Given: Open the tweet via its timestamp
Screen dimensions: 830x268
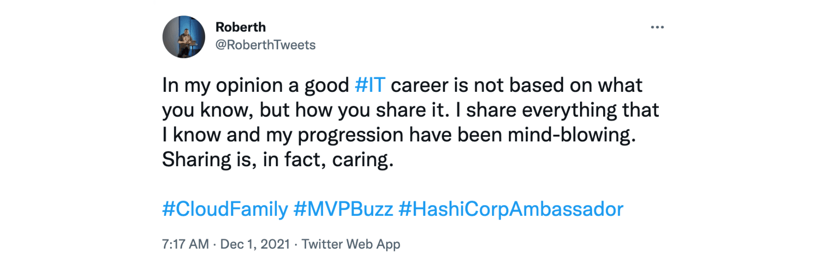Looking at the screenshot, I should [184, 244].
